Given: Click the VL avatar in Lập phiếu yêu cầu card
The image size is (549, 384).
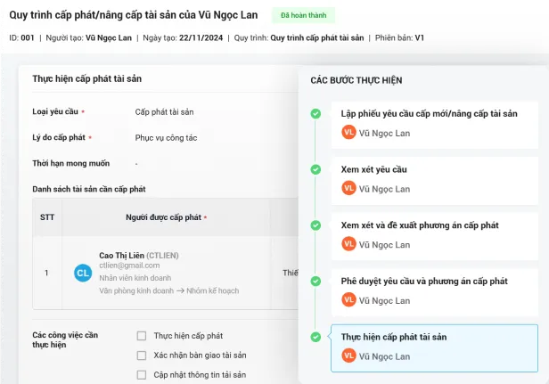Looking at the screenshot, I should click(x=348, y=132).
